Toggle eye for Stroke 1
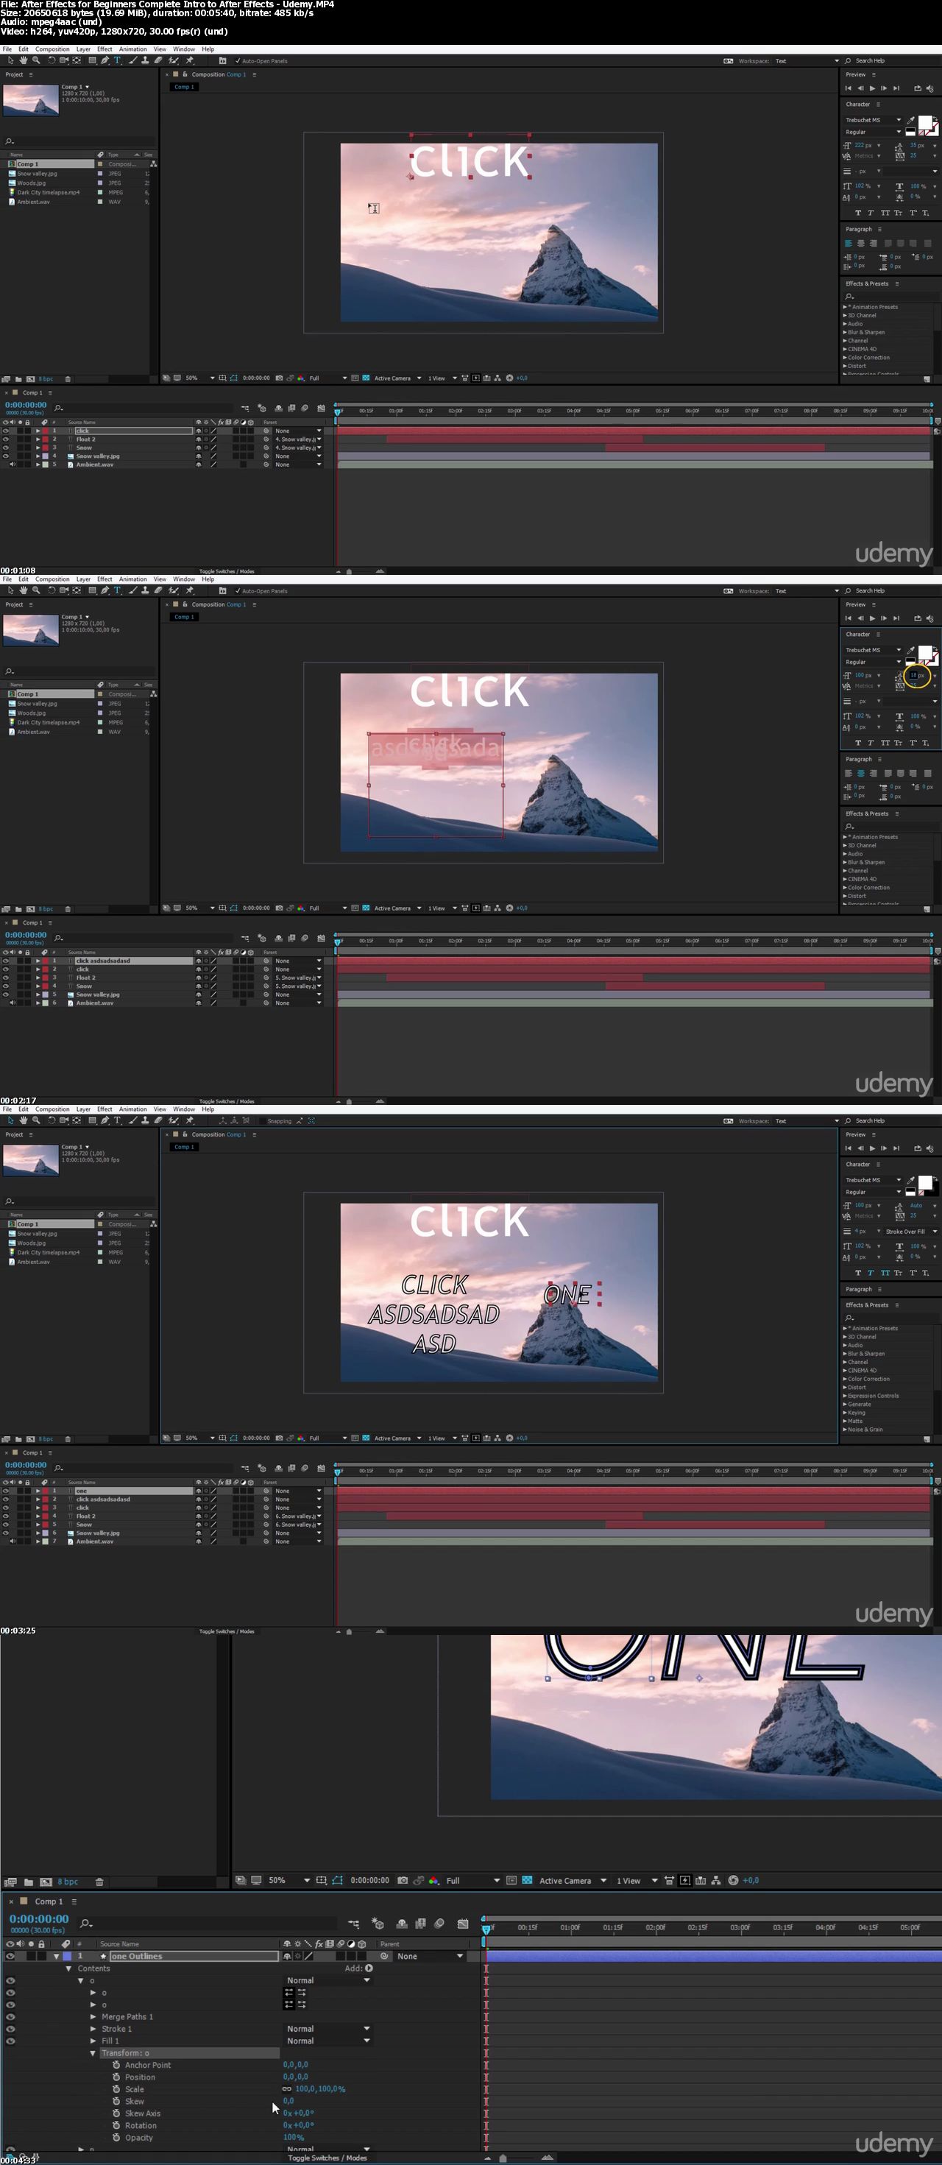 [x=10, y=2028]
